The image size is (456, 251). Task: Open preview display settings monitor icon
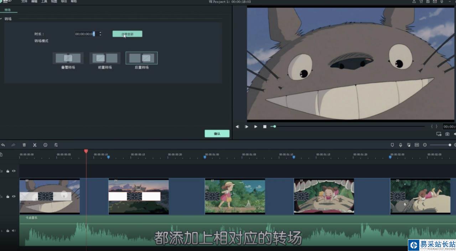pos(439,134)
